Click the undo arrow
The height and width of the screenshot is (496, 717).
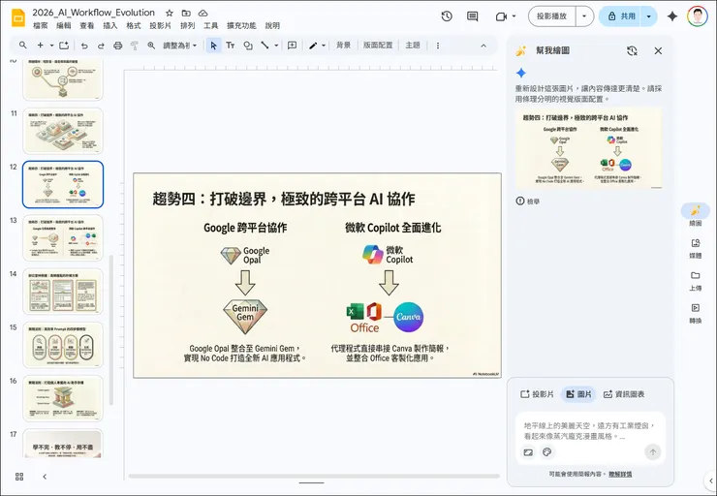(x=84, y=46)
